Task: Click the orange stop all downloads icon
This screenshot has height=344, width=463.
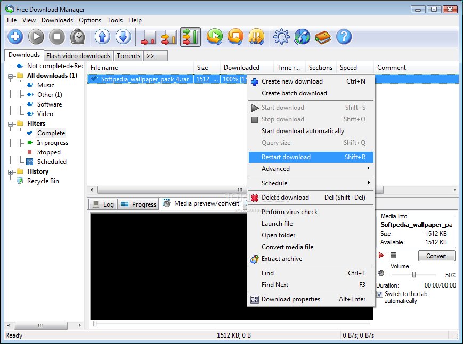Action: pyautogui.click(x=235, y=37)
